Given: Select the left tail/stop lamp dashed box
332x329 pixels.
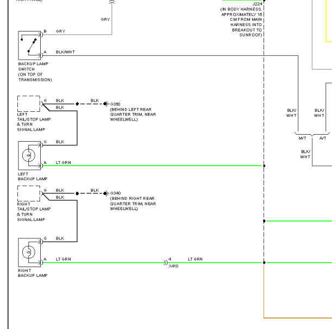Looking at the screenshot, I should (x=29, y=104).
